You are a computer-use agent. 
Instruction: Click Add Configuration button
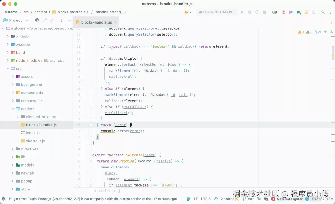click(217, 12)
